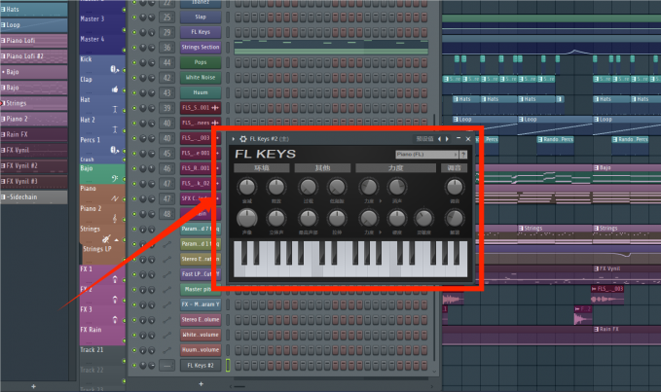Screen dimensions: 661x392
Task: Mute the Kick playlist track LED
Action: click(x=124, y=70)
